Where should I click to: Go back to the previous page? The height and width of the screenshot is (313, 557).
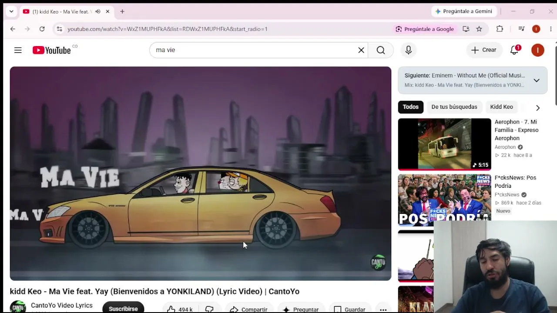(x=13, y=29)
